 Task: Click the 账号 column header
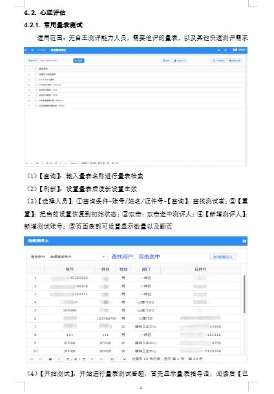click(70, 269)
